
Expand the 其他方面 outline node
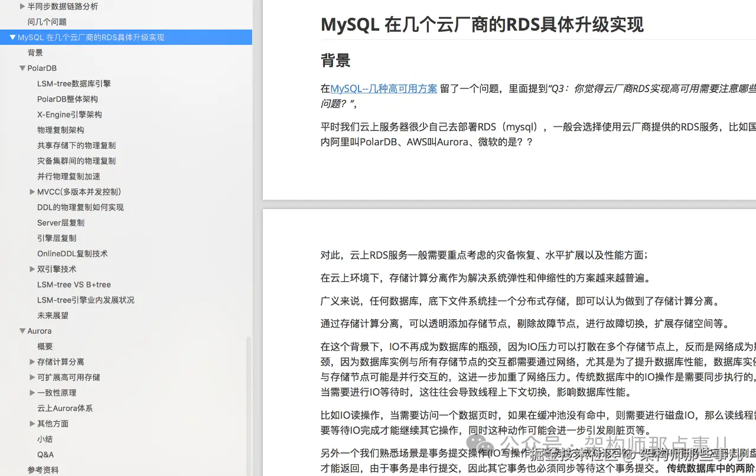32,423
